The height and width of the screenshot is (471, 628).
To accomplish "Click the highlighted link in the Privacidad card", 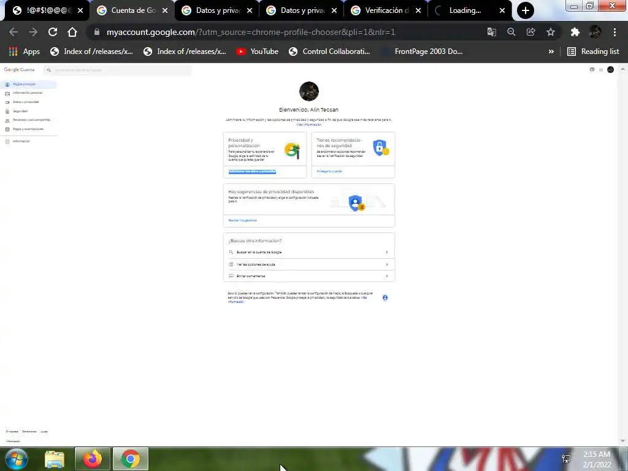I will (252, 172).
